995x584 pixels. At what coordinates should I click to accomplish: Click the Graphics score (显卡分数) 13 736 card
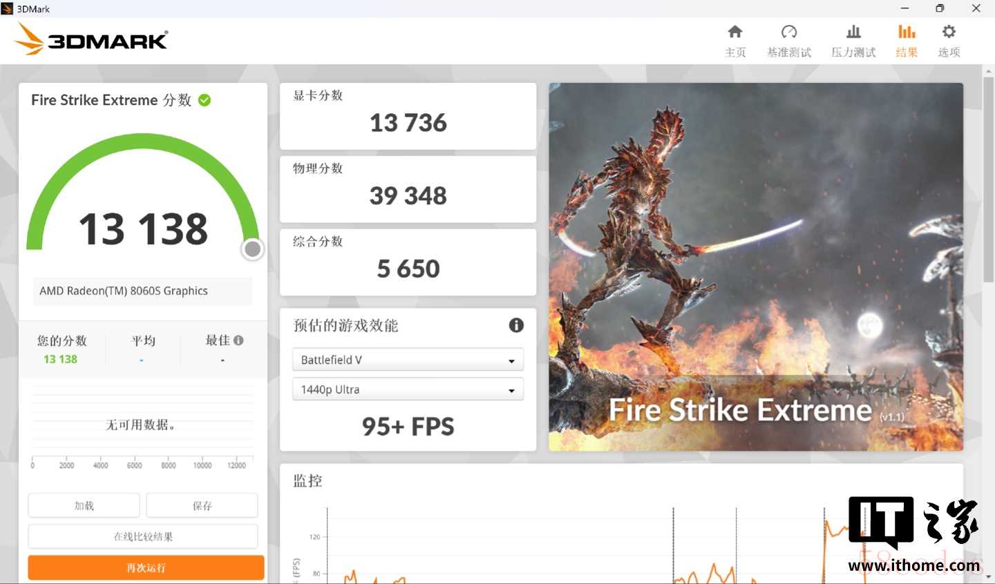pyautogui.click(x=408, y=116)
